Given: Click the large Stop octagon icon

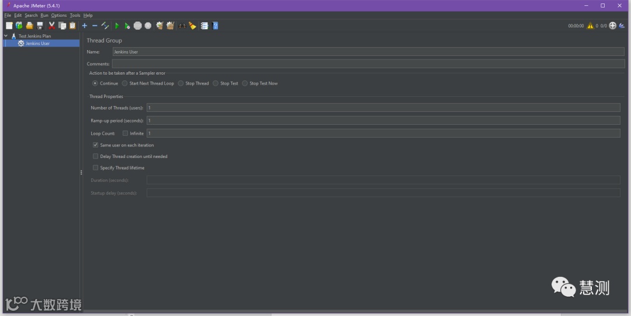Looking at the screenshot, I should click(138, 26).
